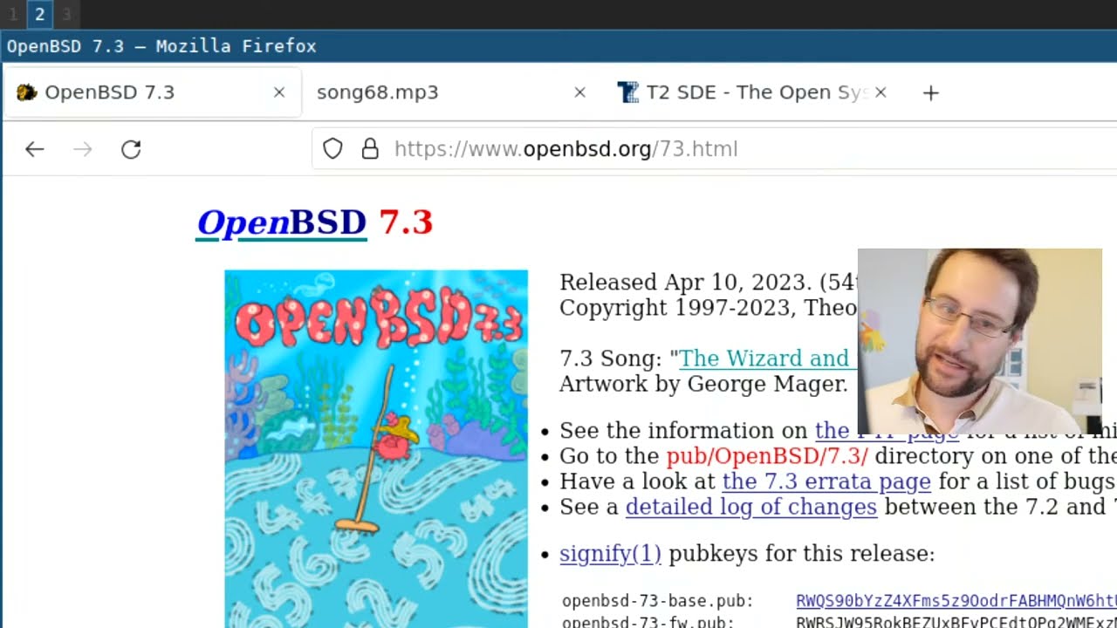Click the red '7.3' heading text
Viewport: 1117px width, 628px height.
pos(406,222)
